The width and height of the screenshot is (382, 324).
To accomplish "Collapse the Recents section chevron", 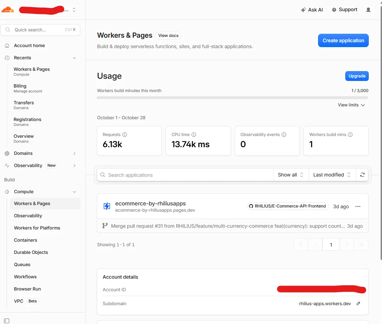I will (74, 58).
